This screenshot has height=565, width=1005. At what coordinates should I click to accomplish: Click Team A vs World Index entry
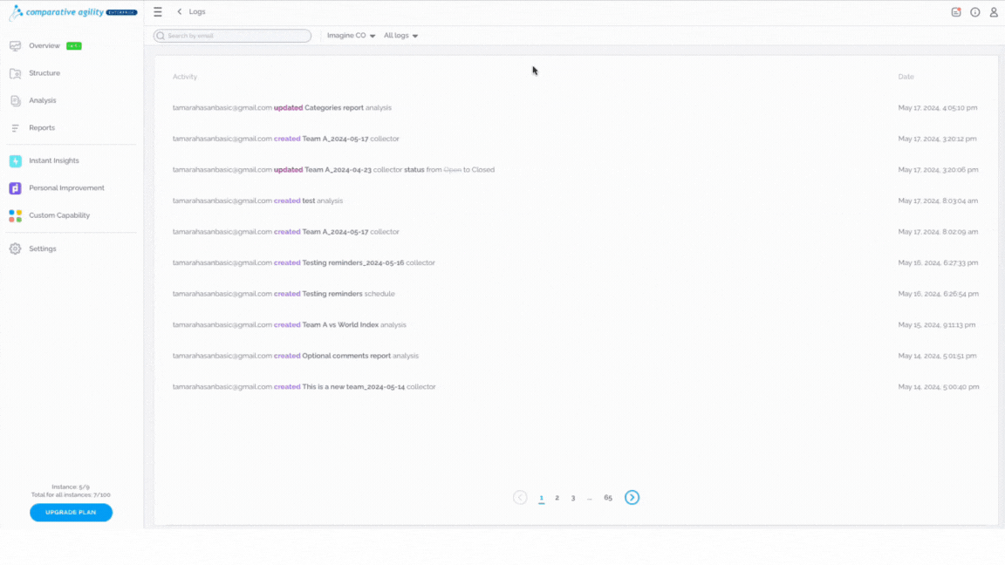point(289,324)
